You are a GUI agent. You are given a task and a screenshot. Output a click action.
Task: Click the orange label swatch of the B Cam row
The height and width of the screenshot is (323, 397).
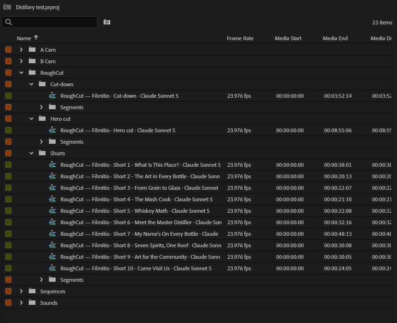coord(8,61)
